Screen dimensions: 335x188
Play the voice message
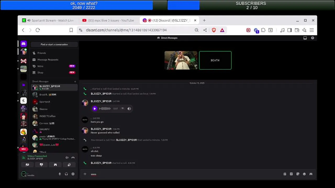[95, 109]
